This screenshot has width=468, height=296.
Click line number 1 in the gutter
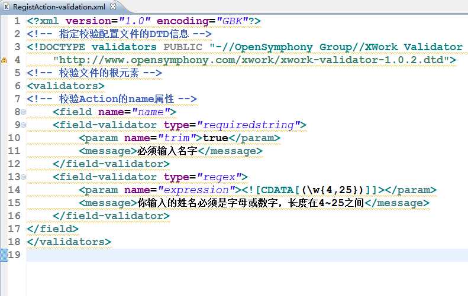tap(18, 21)
